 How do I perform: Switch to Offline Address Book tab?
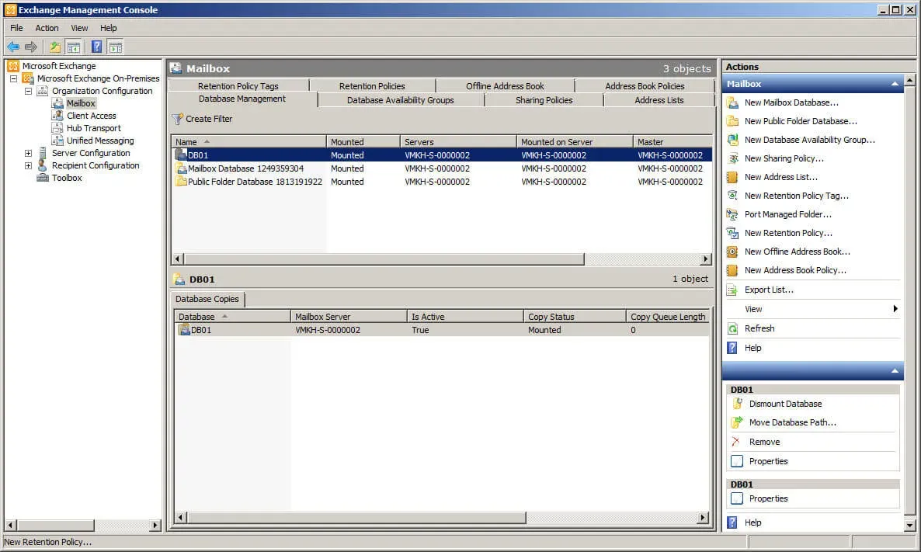(505, 85)
